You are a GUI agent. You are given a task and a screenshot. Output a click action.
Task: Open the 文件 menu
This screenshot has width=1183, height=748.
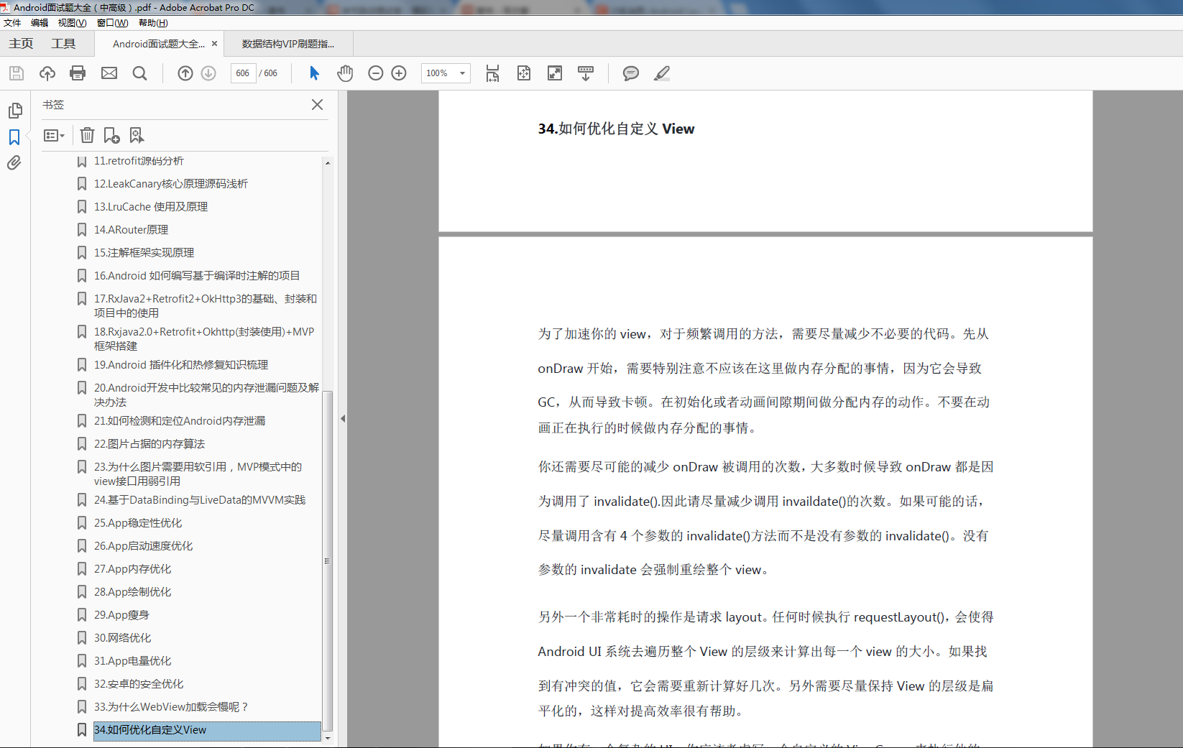click(x=12, y=23)
